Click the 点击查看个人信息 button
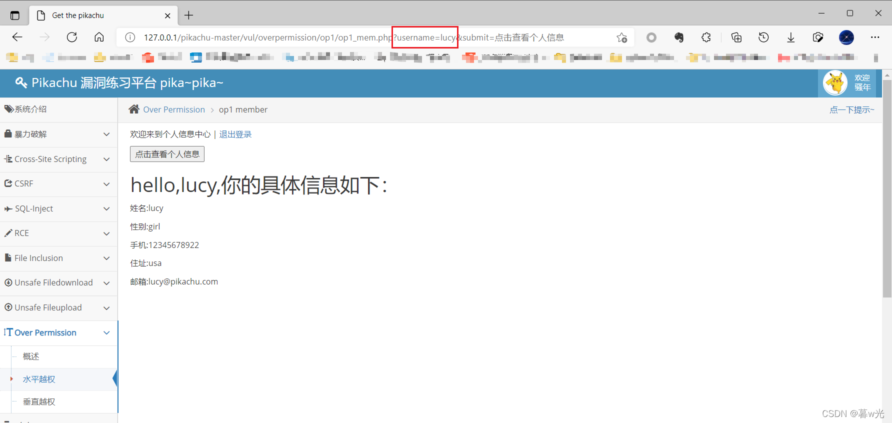The height and width of the screenshot is (423, 892). 167,154
